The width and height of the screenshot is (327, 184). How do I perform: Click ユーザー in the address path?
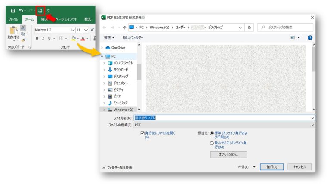point(180,27)
